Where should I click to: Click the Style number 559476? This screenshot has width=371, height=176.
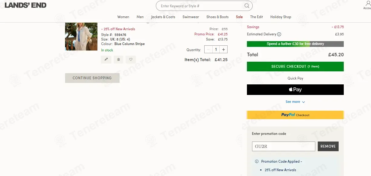[x=120, y=35]
